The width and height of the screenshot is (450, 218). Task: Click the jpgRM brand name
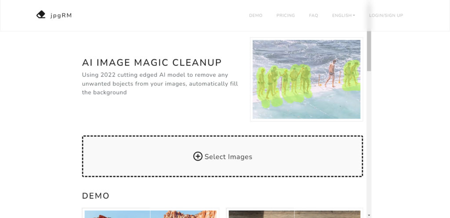click(61, 15)
